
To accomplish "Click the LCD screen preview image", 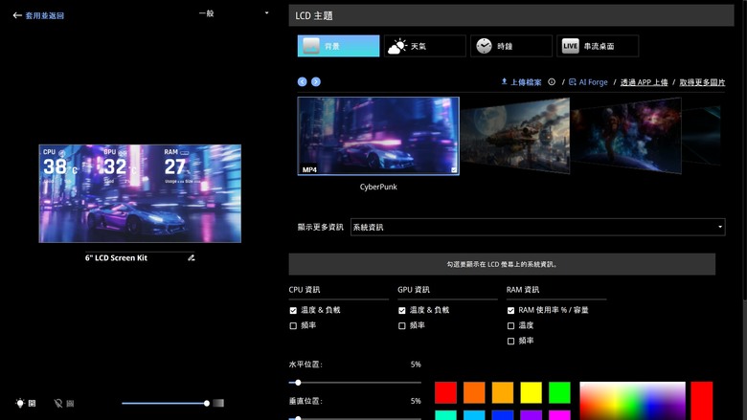I will 140,193.
